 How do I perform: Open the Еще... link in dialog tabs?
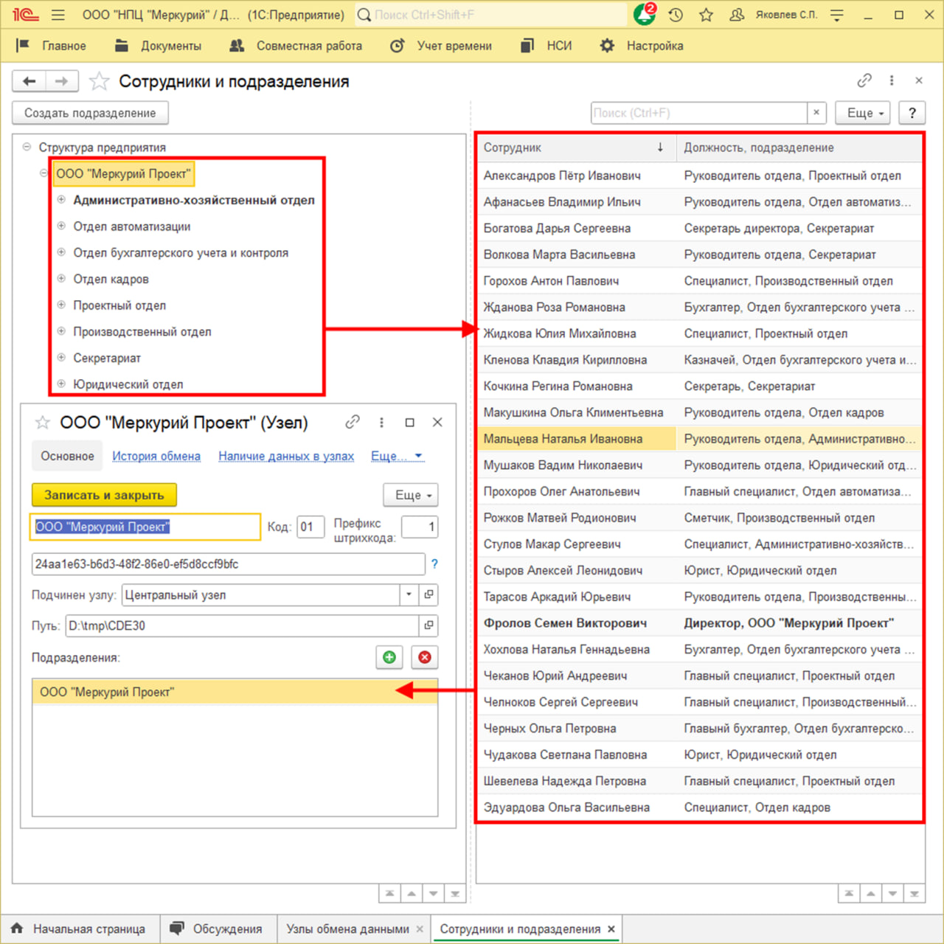[397, 456]
